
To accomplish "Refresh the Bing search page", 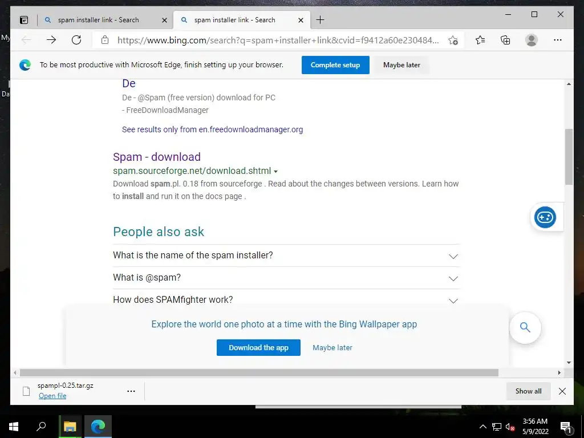I will 76,40.
